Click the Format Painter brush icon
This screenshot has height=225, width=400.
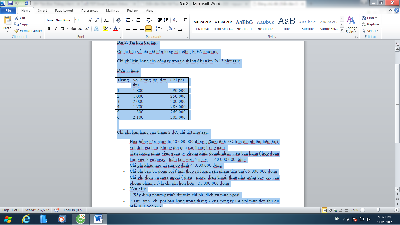pos(17,31)
